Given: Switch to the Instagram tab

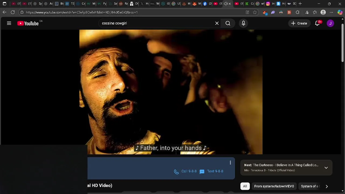Looking at the screenshot, I should tap(270, 4).
